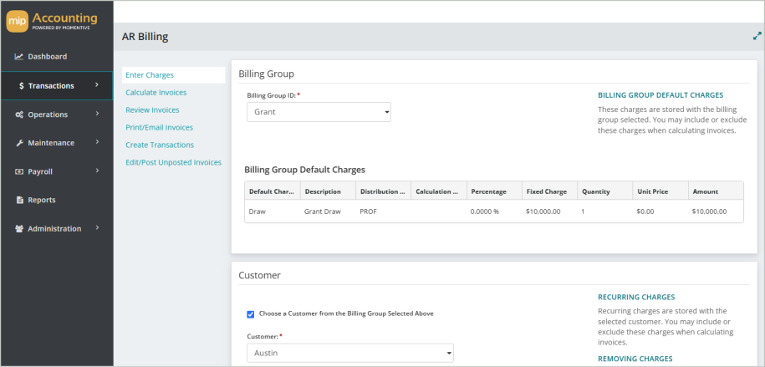Viewport: 765px width, 367px height.
Task: Click the Reports document icon
Action: 19,200
